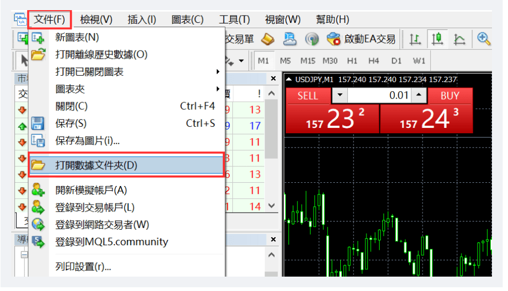
Task: Select the M15 timeframe
Action: 308,61
